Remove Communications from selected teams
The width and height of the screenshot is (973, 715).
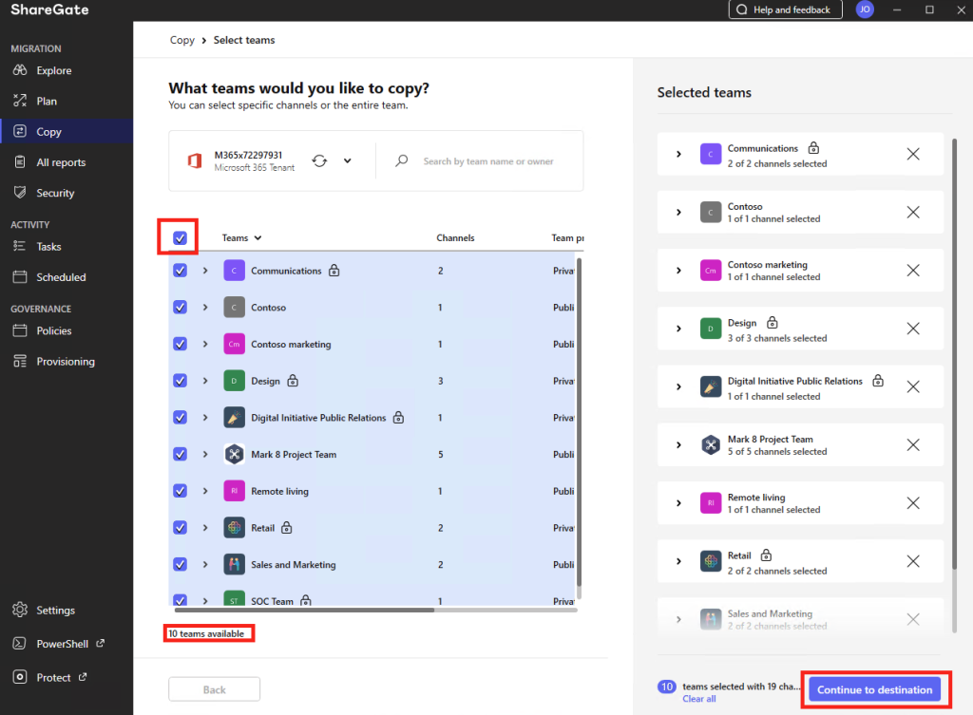(x=913, y=155)
